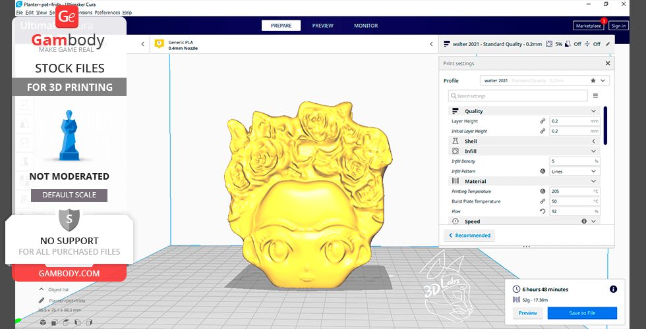Switch to the PREVIEW stage tab
The width and height of the screenshot is (646, 329).
(x=322, y=26)
